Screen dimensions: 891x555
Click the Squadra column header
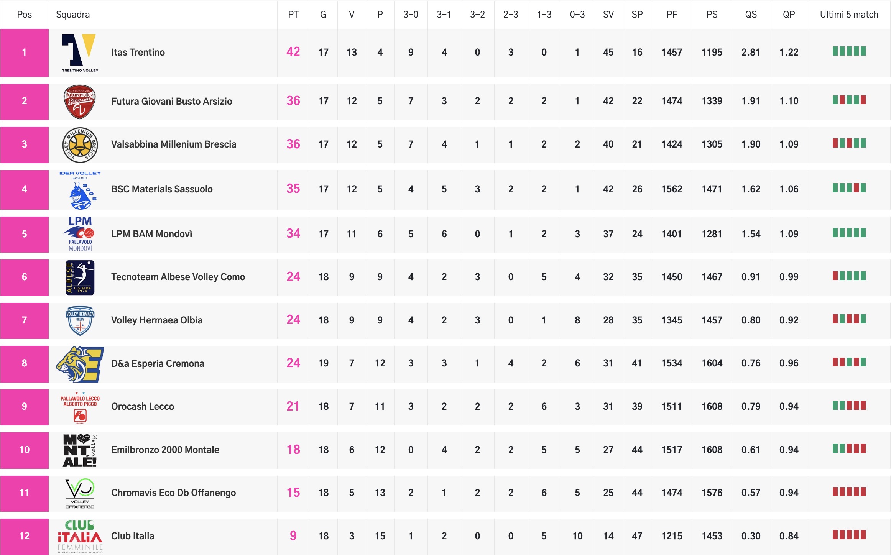(73, 15)
